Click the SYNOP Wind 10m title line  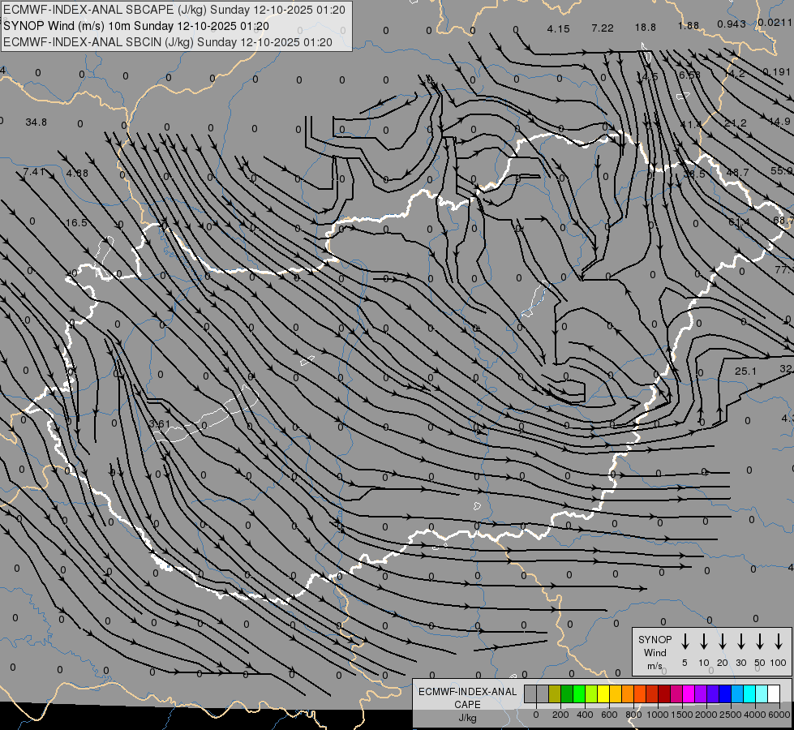(136, 26)
